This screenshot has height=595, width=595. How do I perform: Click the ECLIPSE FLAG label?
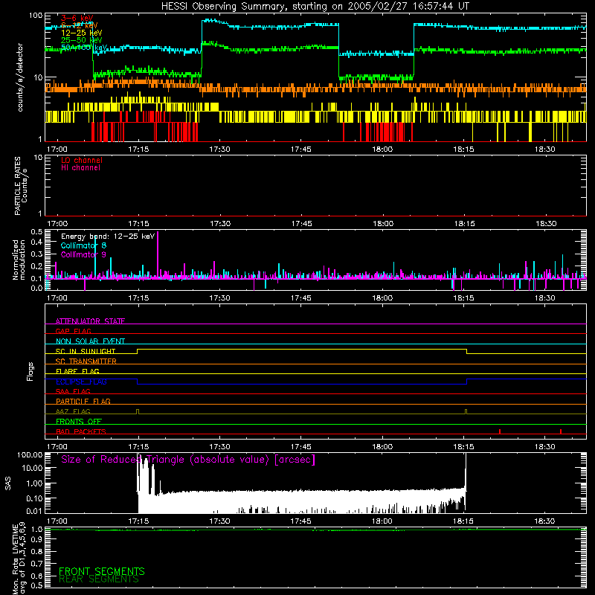81,382
